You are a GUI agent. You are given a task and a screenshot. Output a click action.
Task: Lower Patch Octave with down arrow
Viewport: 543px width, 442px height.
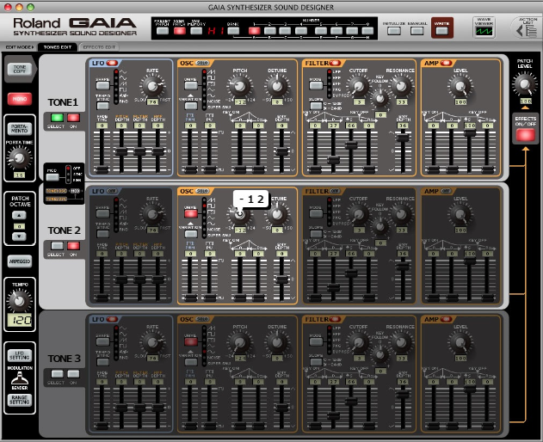[18, 236]
